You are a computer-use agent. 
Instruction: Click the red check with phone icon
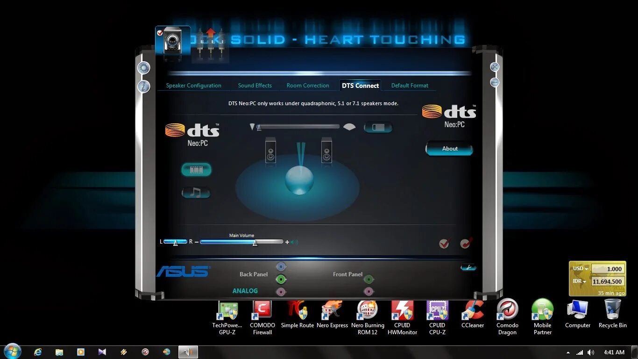tap(466, 243)
